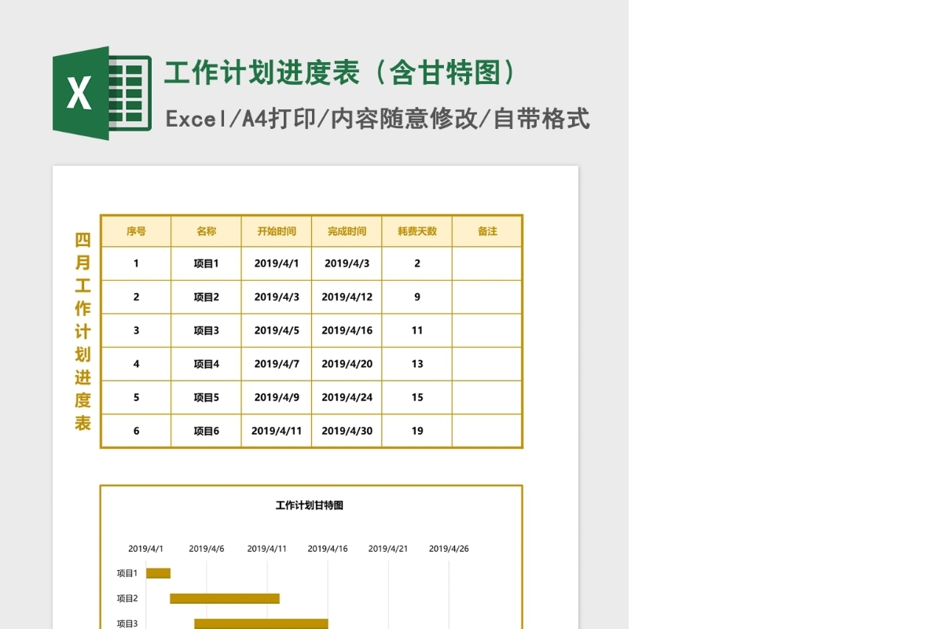Click the empty 备注 cell for 项目1

pos(487,263)
